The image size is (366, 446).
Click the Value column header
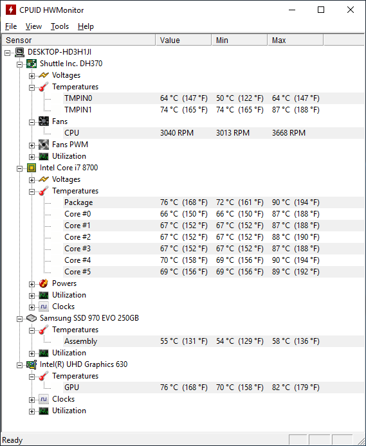(183, 40)
